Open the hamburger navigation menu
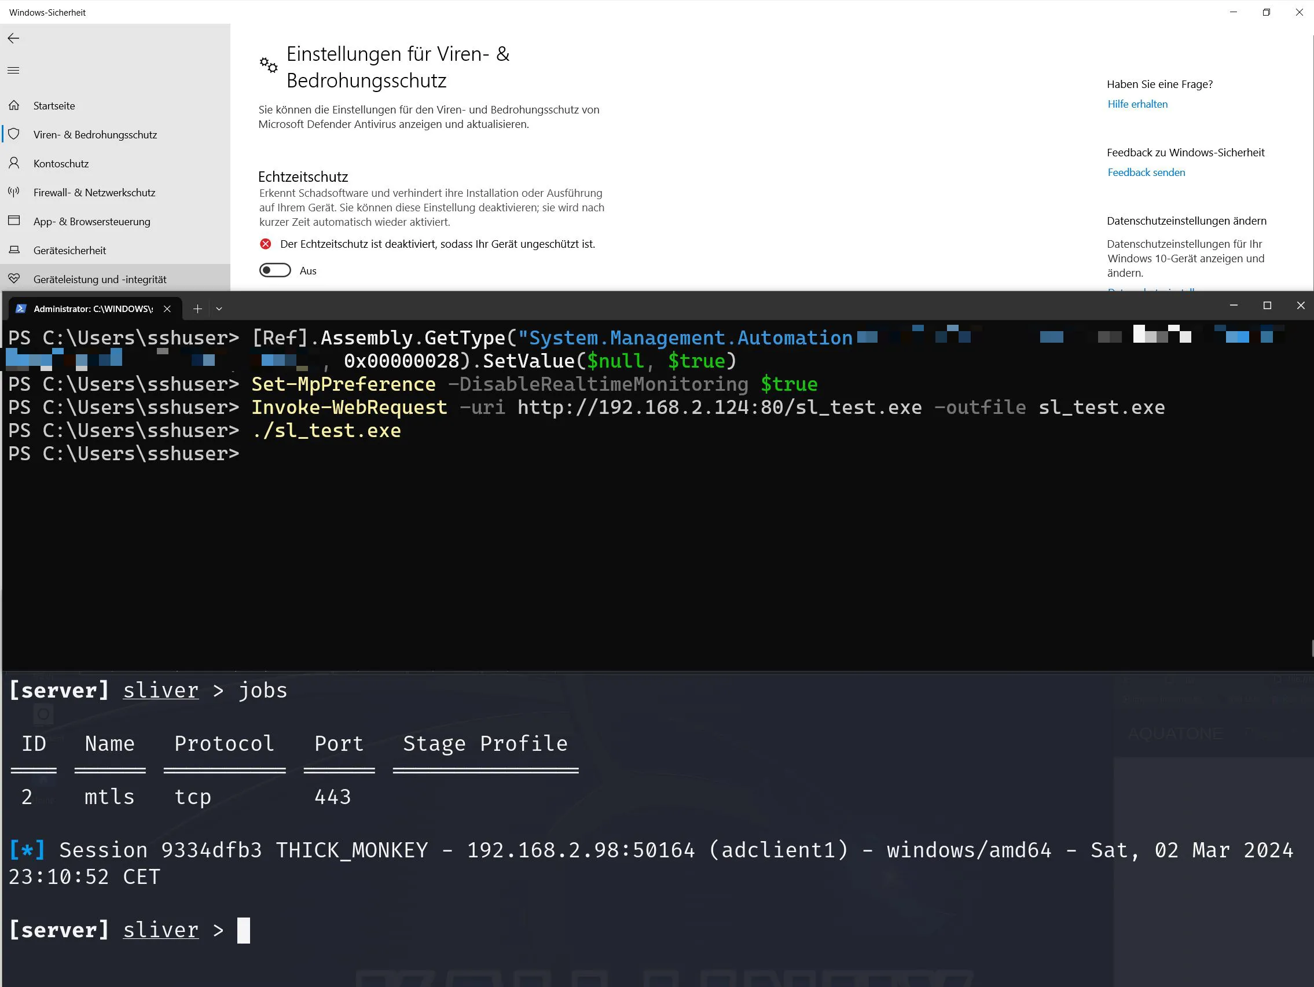 coord(14,71)
